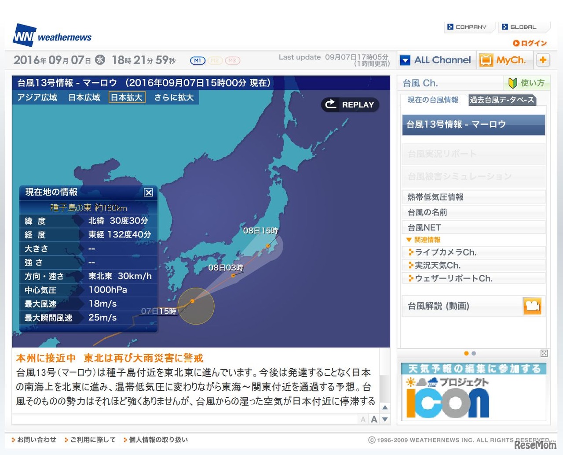563x455 pixels.
Task: Click the ログイン login control
Action: coord(530,43)
